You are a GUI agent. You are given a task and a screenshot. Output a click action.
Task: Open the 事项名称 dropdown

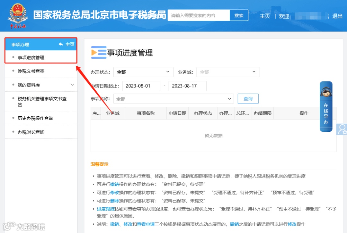(x=173, y=99)
